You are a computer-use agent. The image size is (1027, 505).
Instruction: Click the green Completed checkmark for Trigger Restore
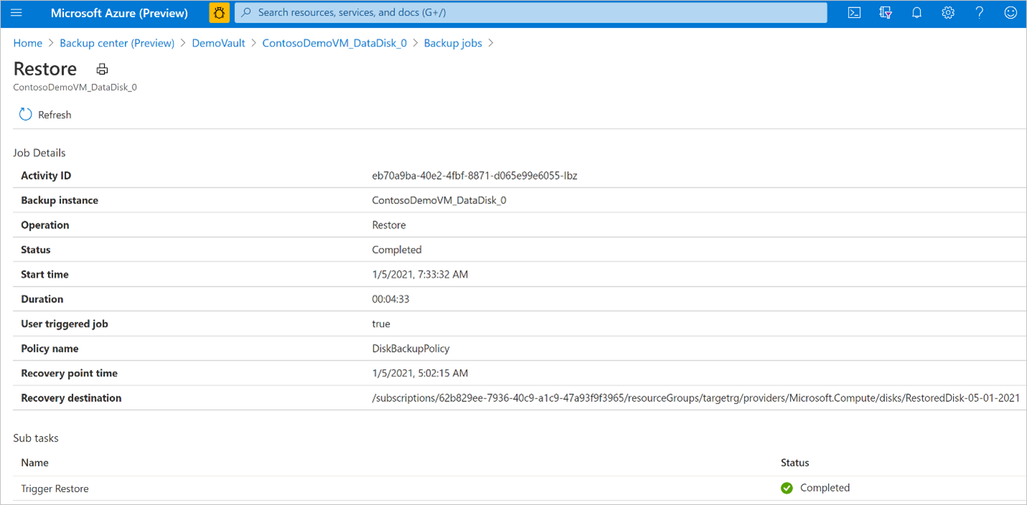(786, 488)
